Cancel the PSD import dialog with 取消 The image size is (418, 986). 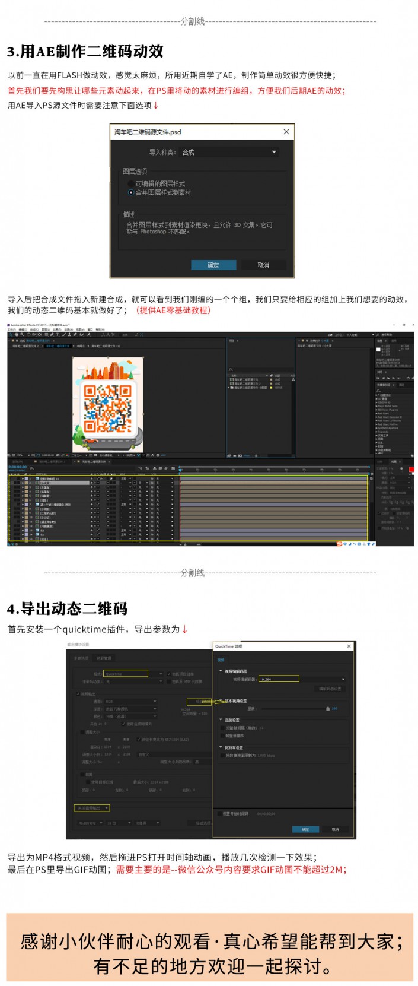[x=263, y=265]
